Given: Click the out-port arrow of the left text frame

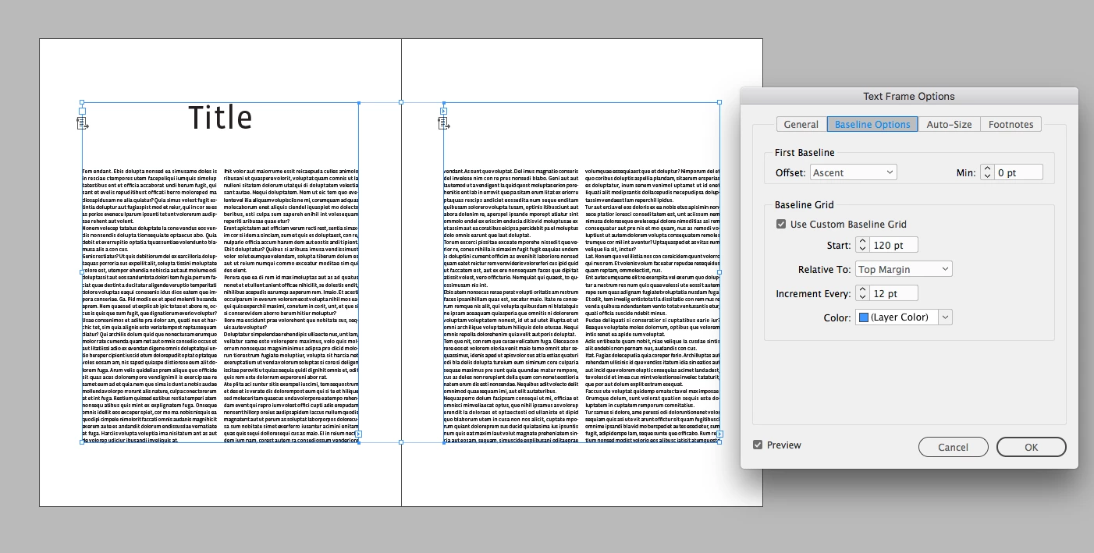Looking at the screenshot, I should point(358,434).
